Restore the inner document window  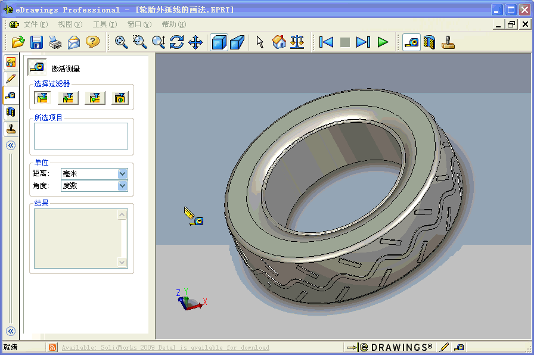click(511, 24)
